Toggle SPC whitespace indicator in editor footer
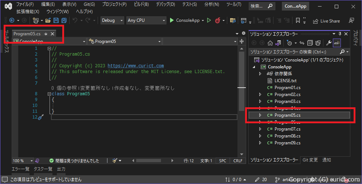 [223, 161]
